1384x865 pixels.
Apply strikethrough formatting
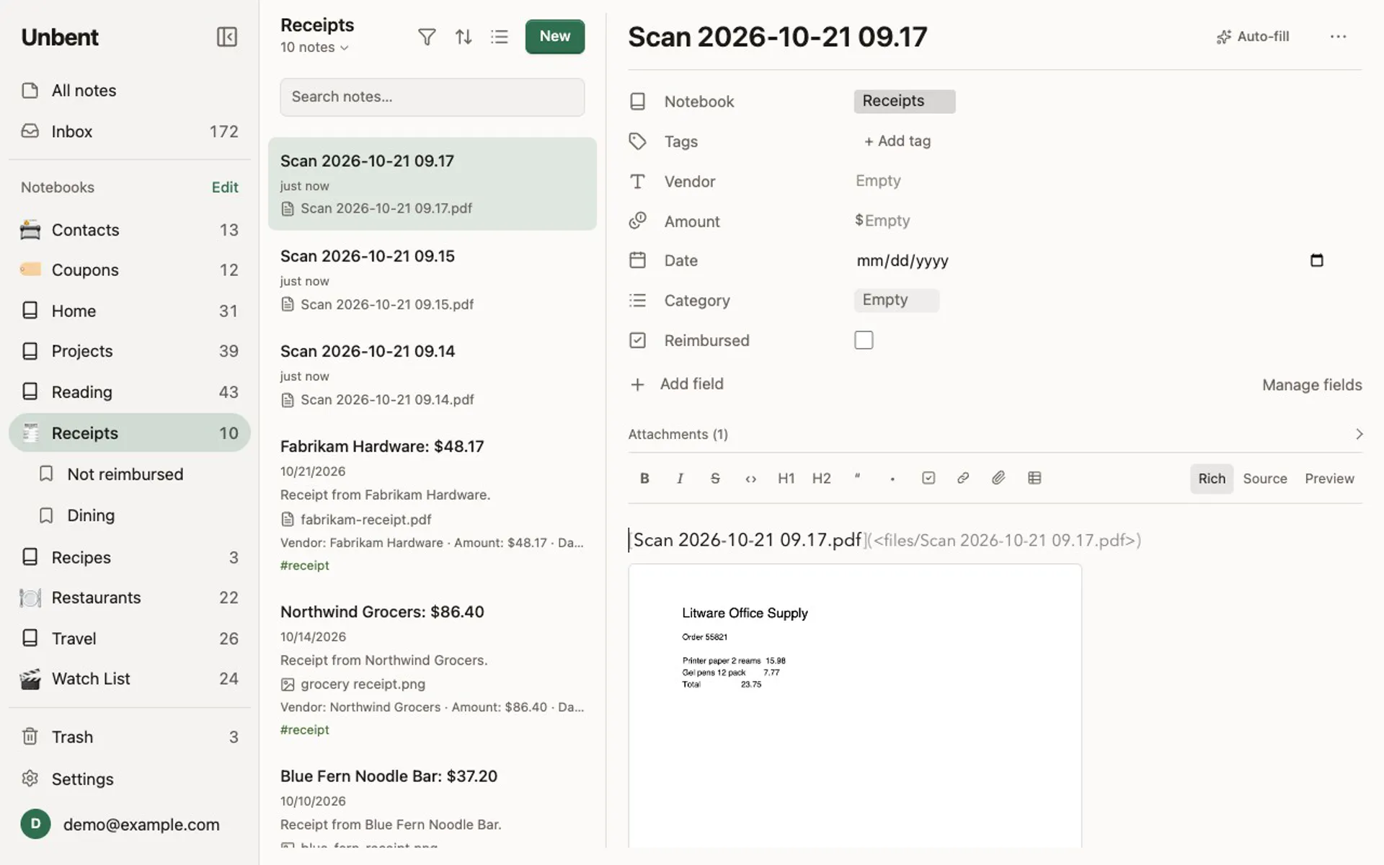pyautogui.click(x=715, y=479)
